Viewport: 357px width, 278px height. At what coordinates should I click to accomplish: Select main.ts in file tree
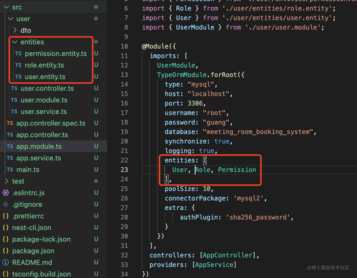[x=28, y=170]
